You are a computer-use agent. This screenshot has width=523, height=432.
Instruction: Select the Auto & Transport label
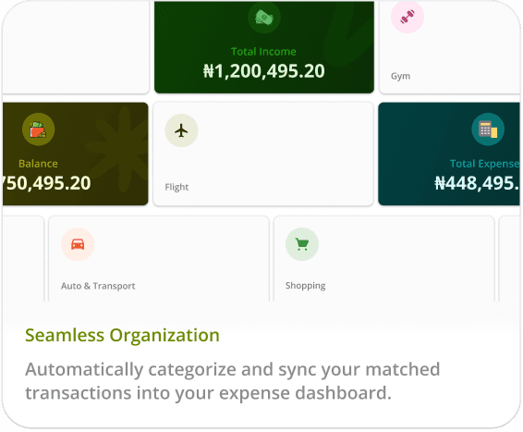click(x=98, y=286)
